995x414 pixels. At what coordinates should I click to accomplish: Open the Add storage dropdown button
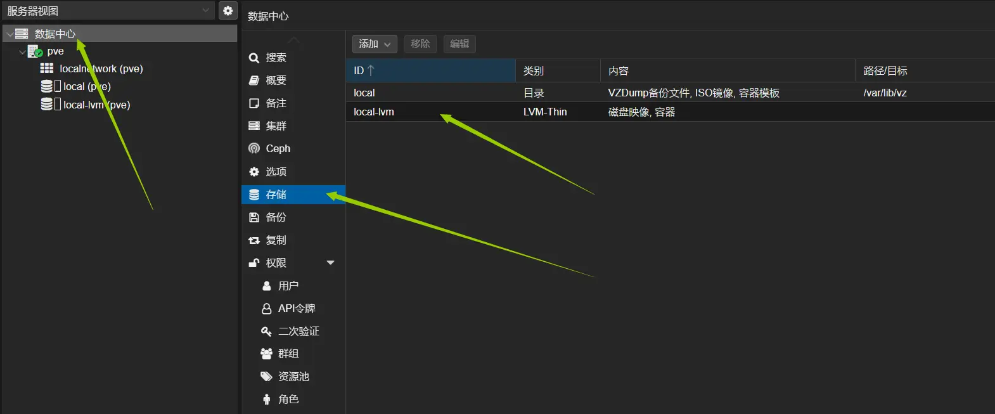click(x=375, y=44)
